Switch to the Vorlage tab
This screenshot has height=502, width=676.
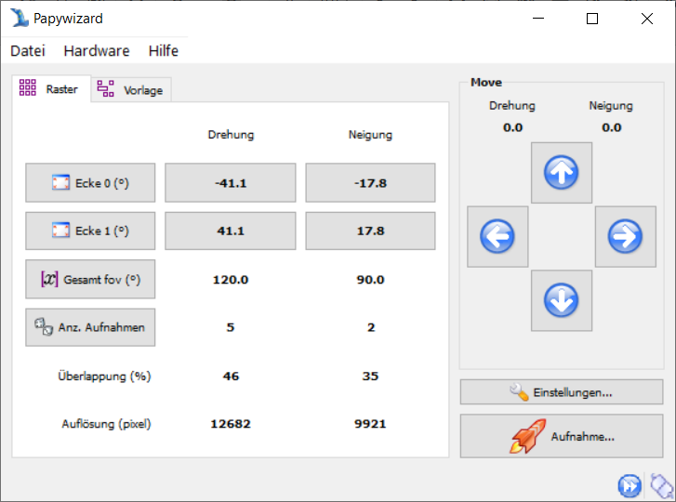pos(132,90)
